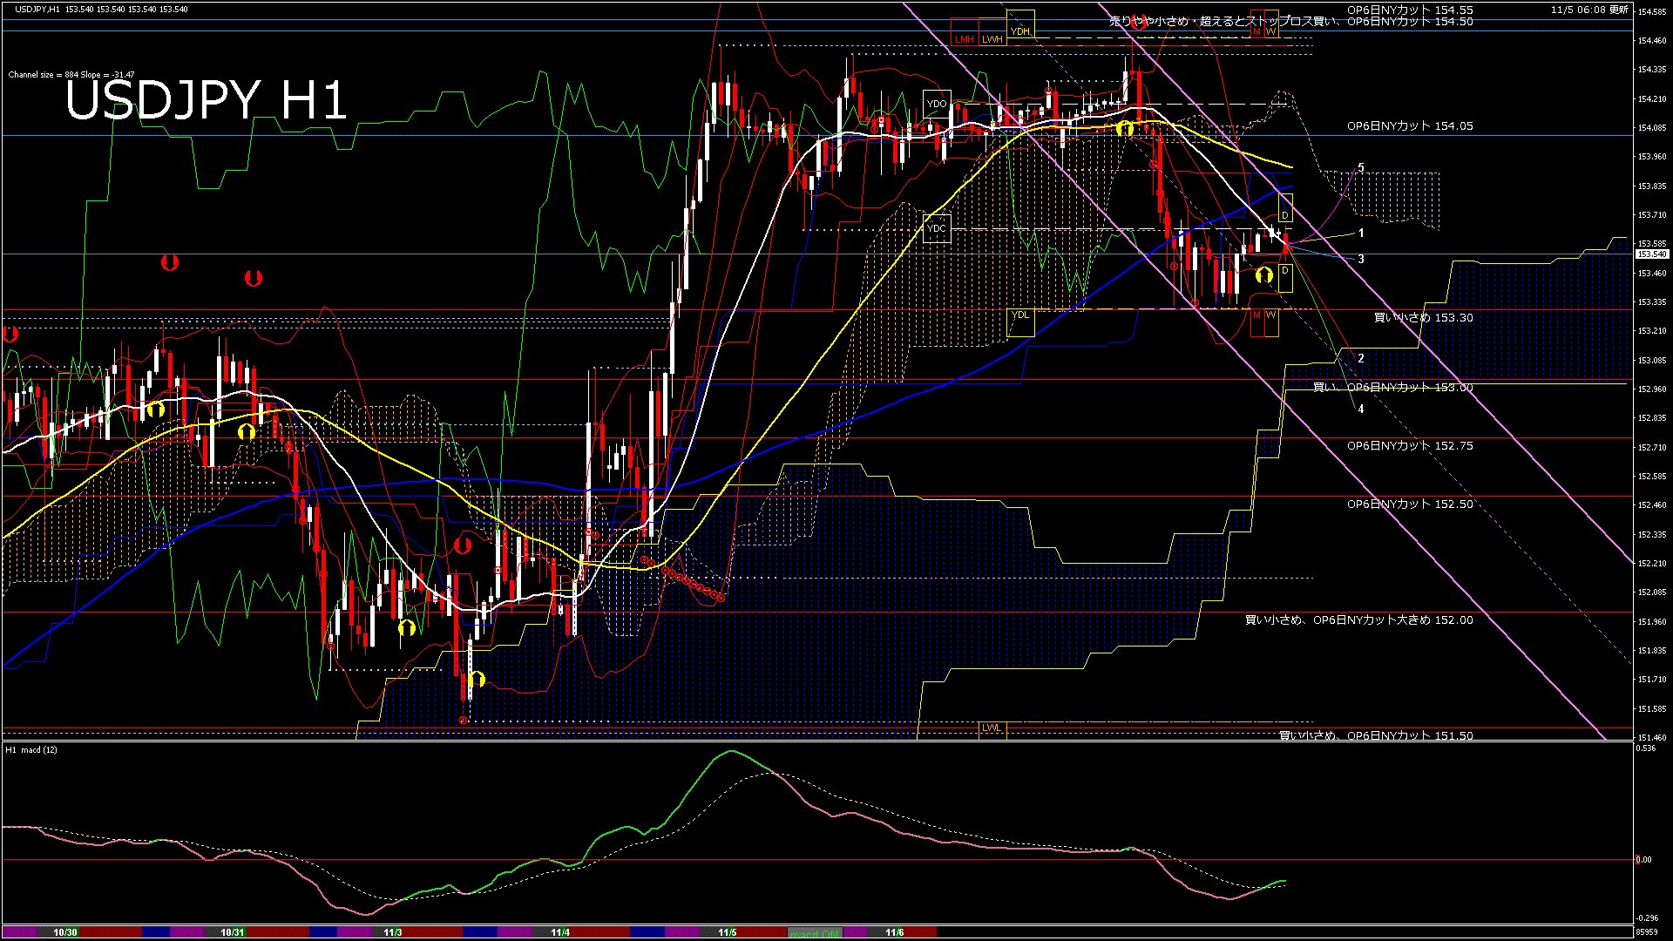1673x941 pixels.
Task: Click the red circular sell-signal symbol at top center
Action: pos(1139,22)
